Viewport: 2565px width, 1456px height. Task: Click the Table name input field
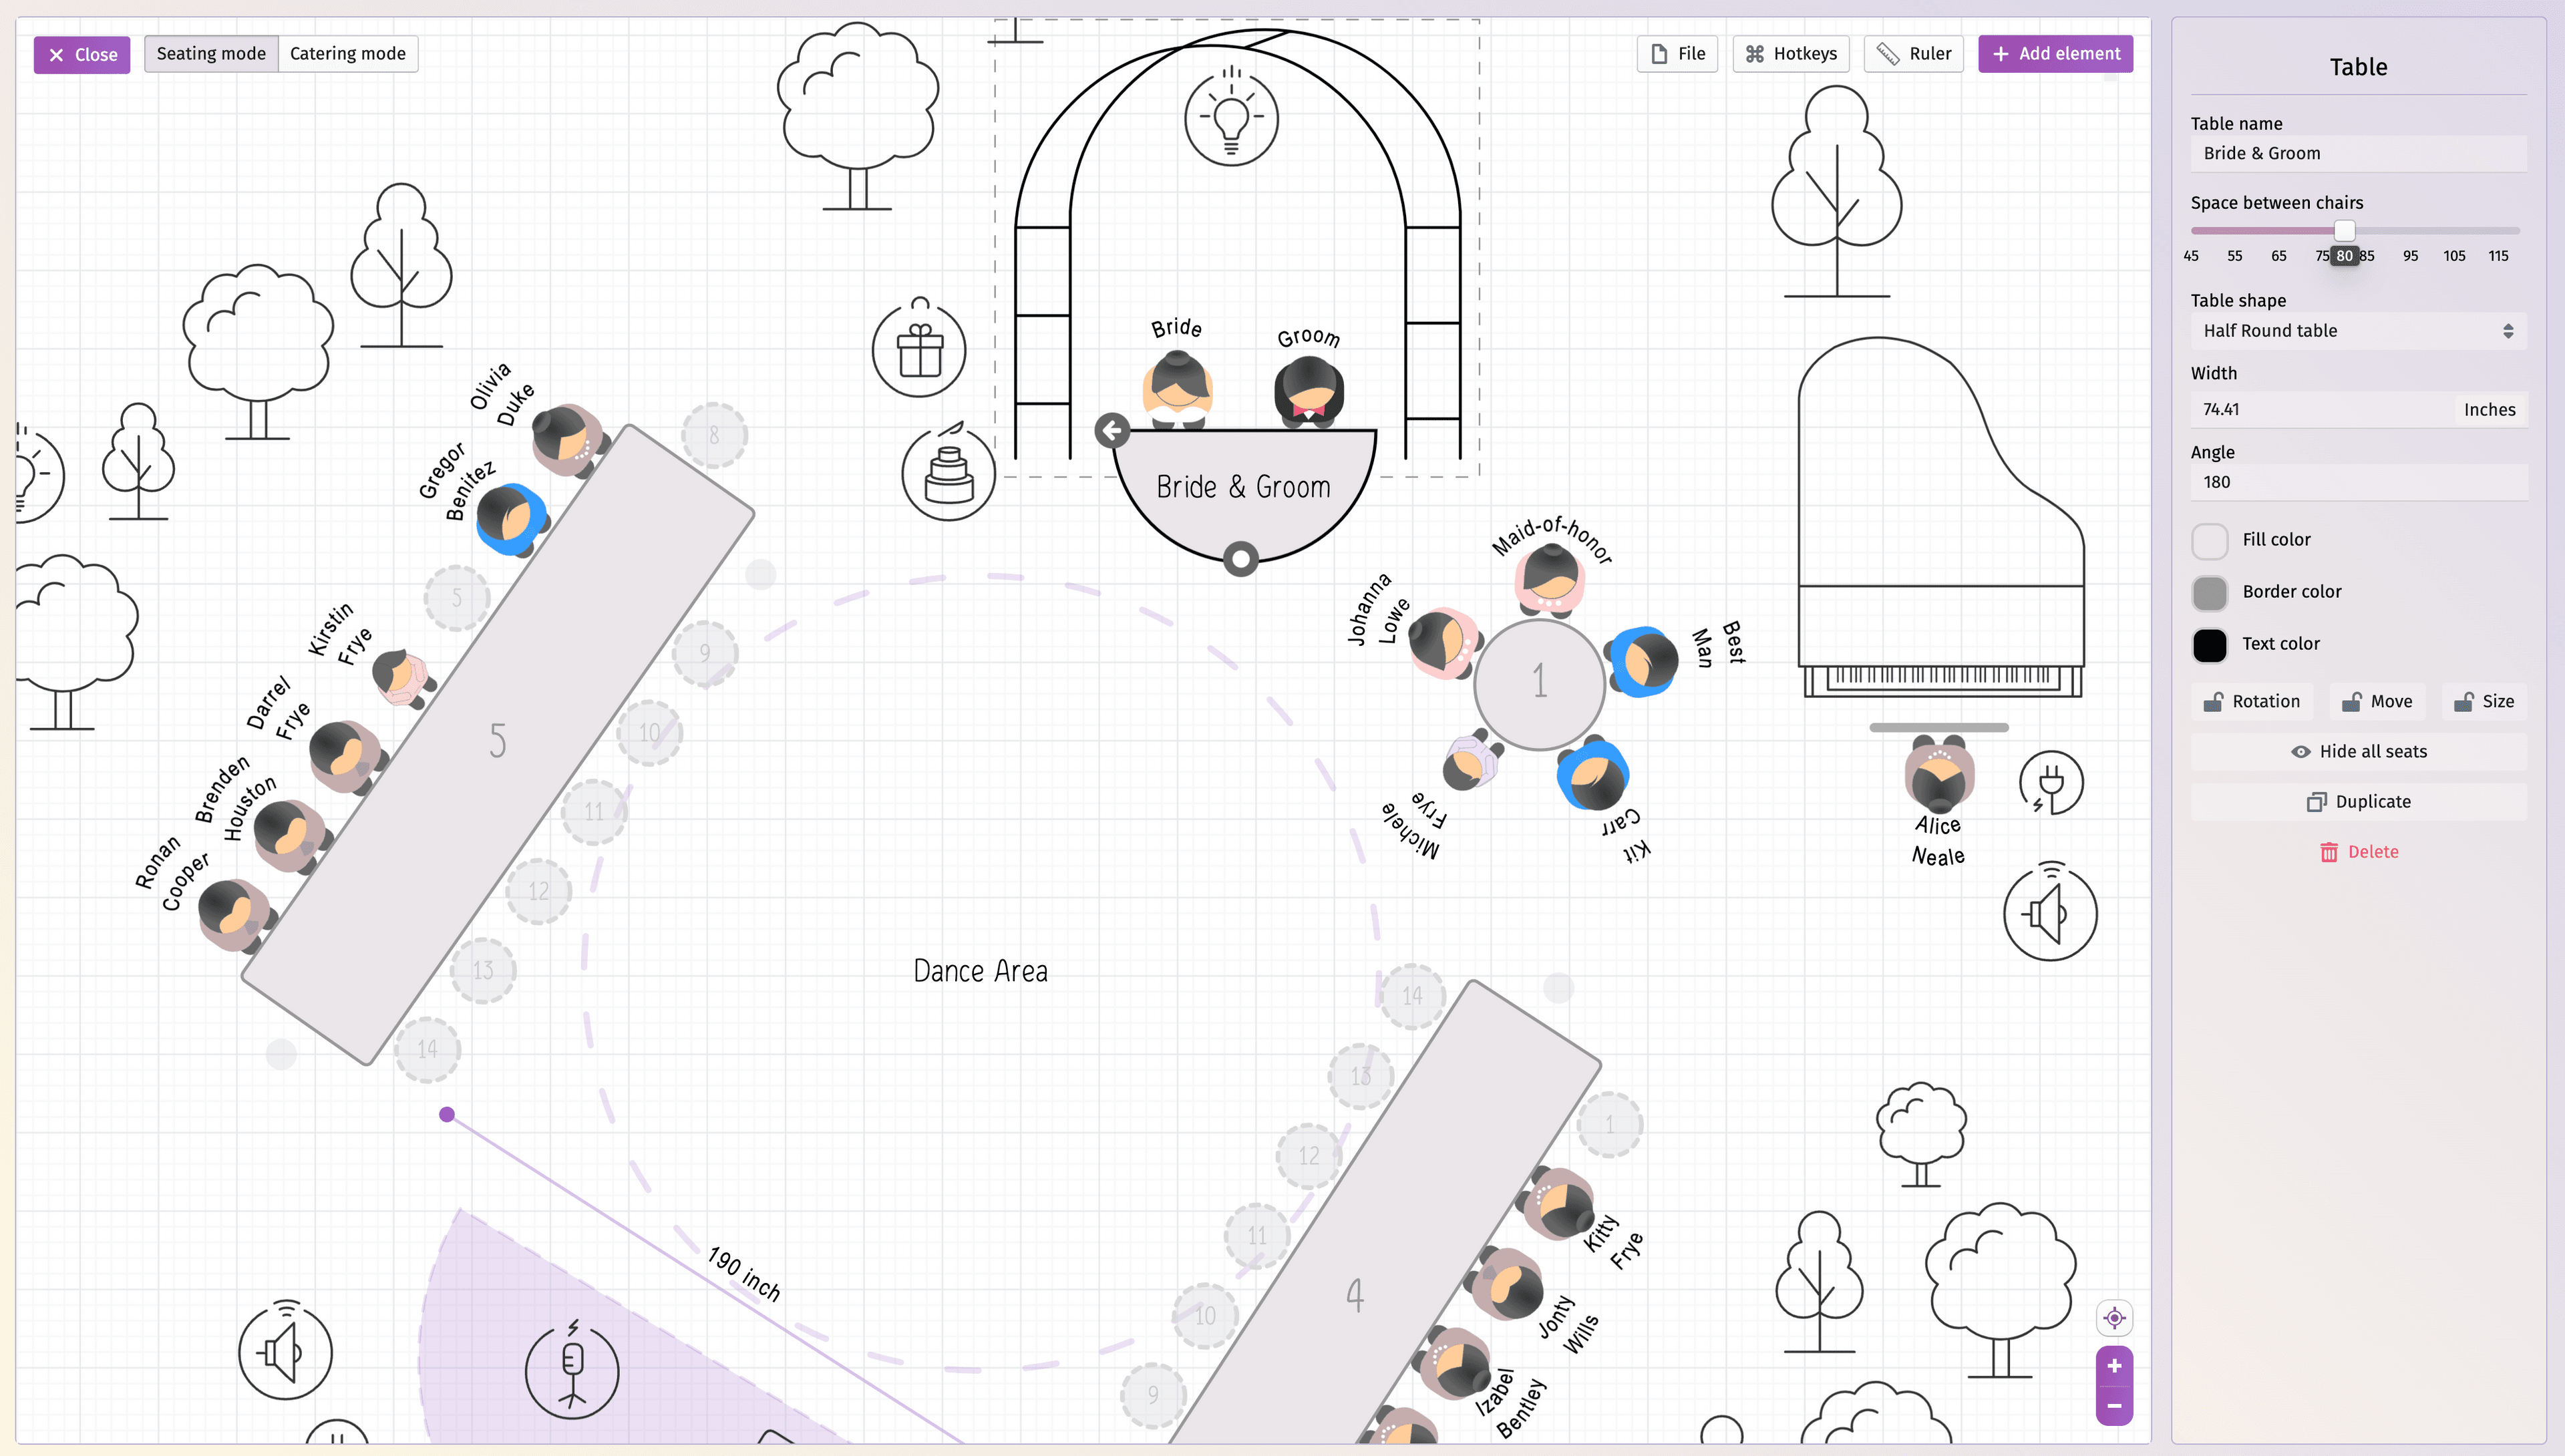[2357, 153]
